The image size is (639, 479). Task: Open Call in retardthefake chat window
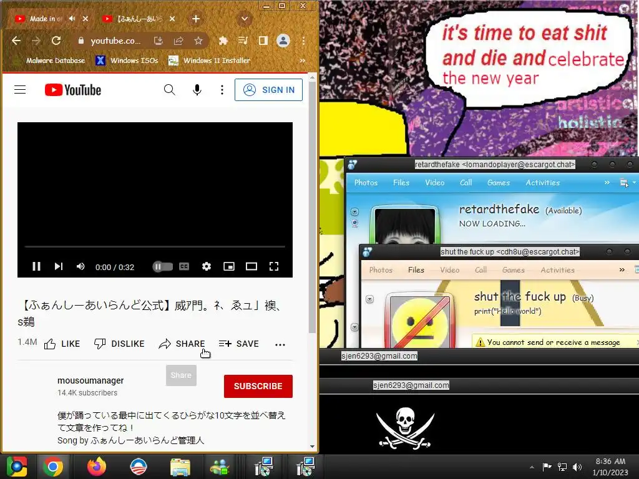pyautogui.click(x=466, y=183)
